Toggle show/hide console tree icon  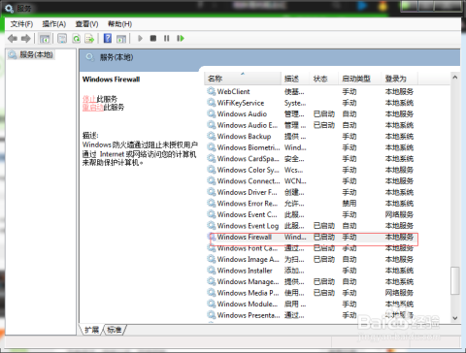(45, 39)
